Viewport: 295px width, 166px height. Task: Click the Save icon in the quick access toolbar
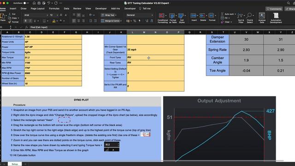pos(39,3)
